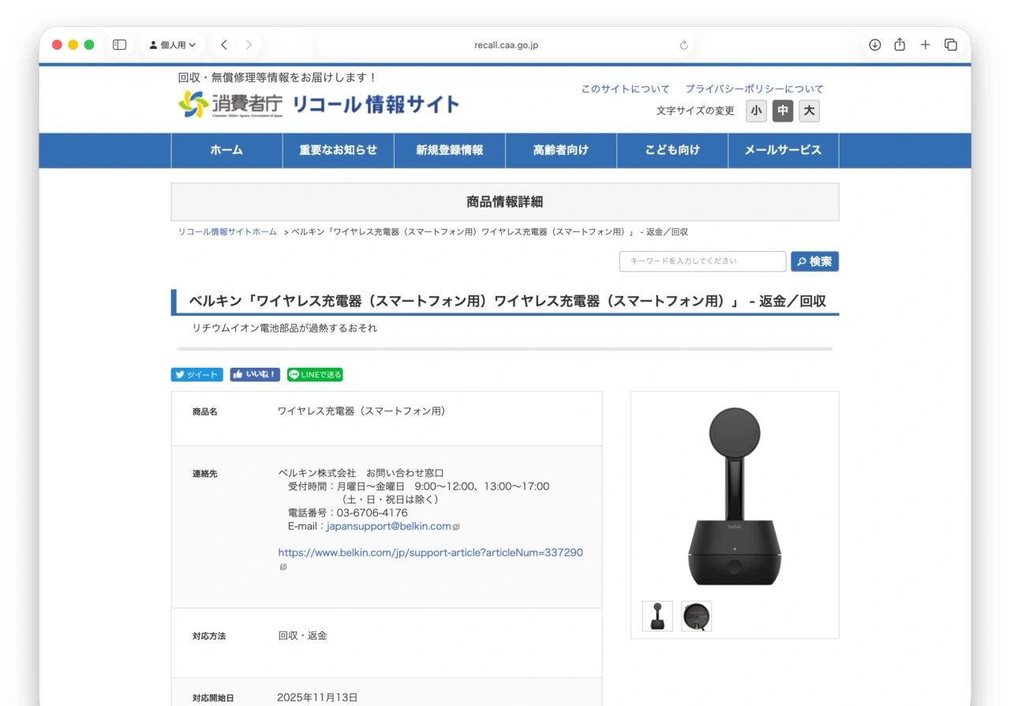Toggle the Safari sidebar icon

(118, 45)
